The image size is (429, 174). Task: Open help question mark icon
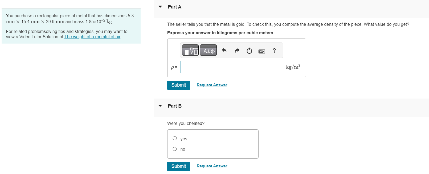point(274,50)
